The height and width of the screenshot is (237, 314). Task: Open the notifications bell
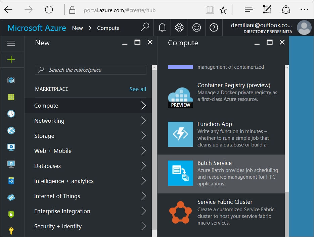pos(162,27)
